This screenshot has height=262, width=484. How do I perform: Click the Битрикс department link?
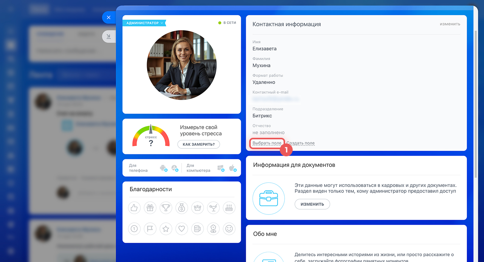click(262, 116)
